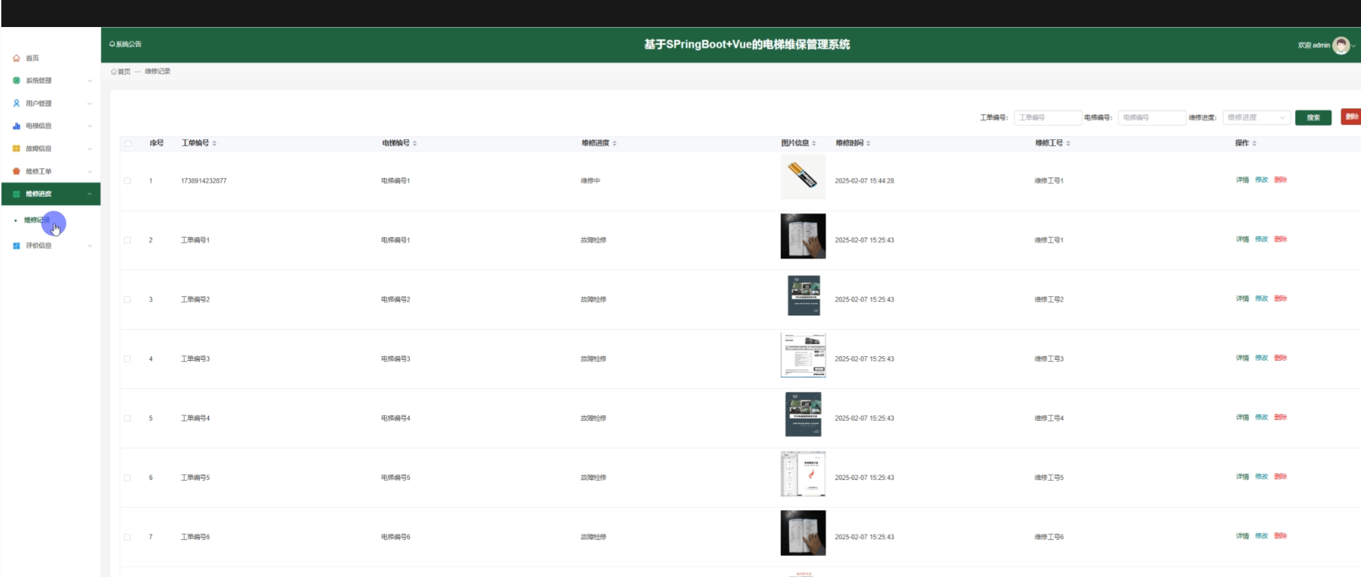Check the checkbox for row 工单编号2
The width and height of the screenshot is (1361, 577).
click(128, 299)
